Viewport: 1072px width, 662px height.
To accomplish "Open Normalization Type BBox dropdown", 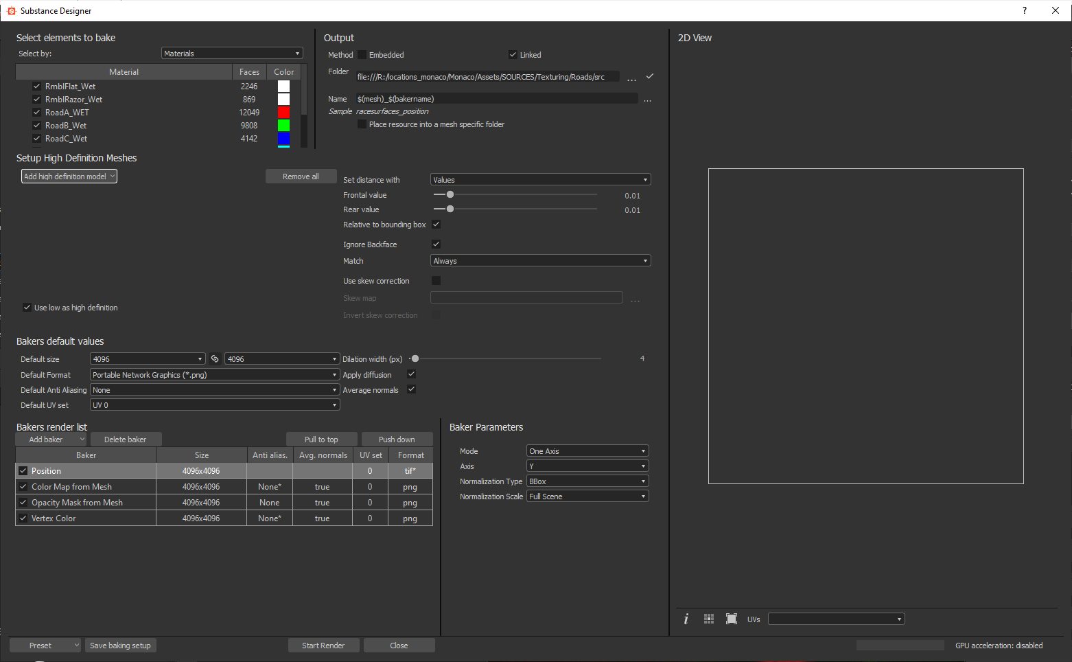I will pos(587,481).
